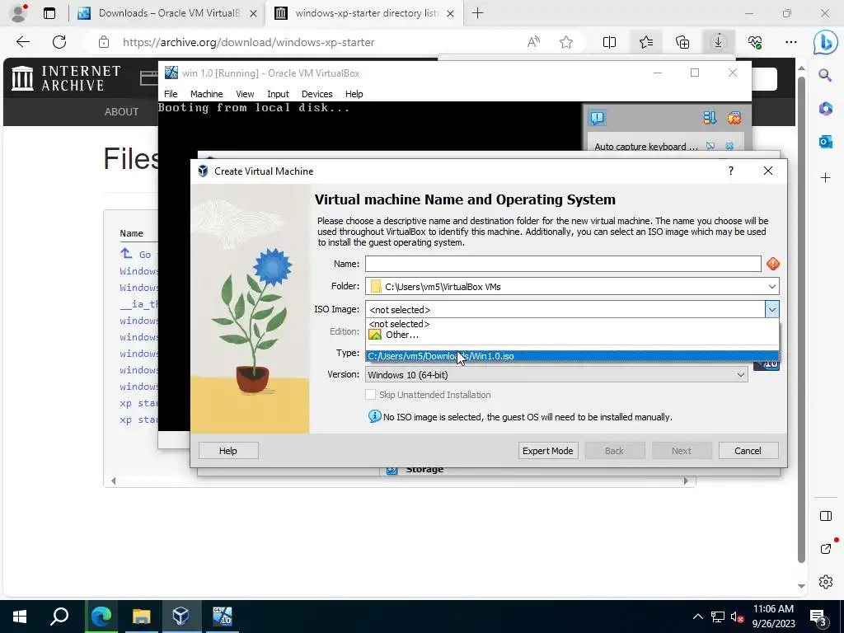
Task: Click the taskbar clock
Action: pos(773,617)
